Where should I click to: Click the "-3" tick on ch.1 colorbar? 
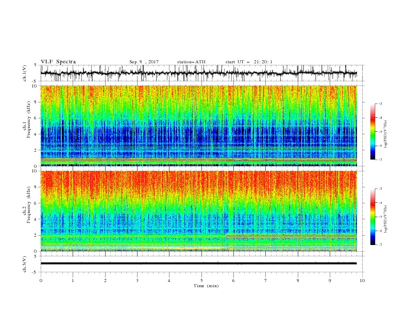[380, 103]
